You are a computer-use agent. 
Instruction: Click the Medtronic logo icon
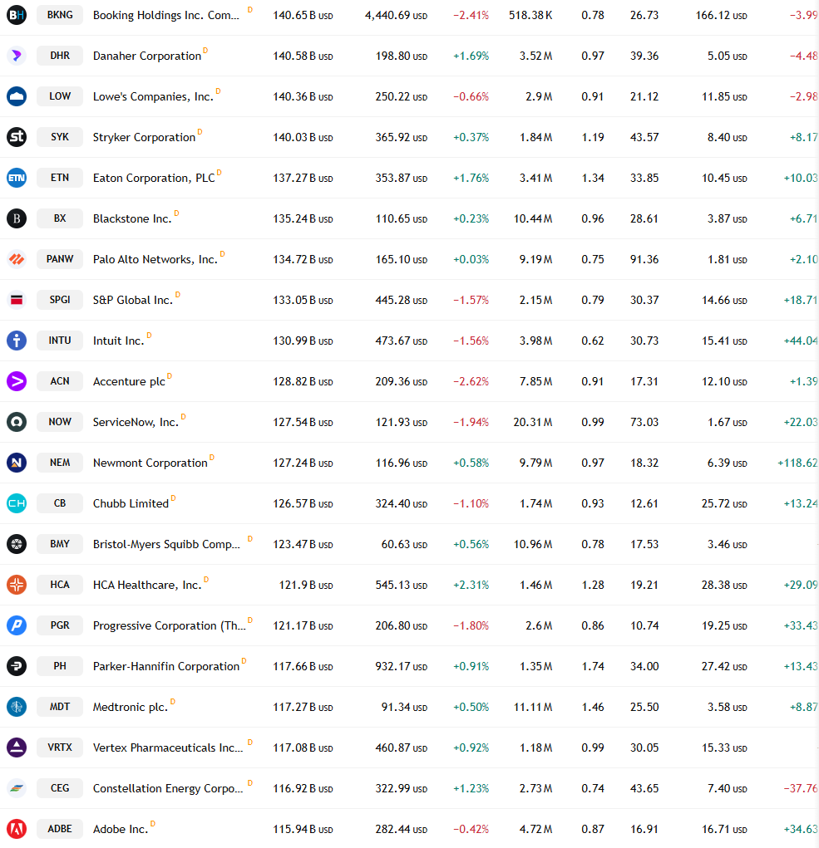(x=17, y=707)
